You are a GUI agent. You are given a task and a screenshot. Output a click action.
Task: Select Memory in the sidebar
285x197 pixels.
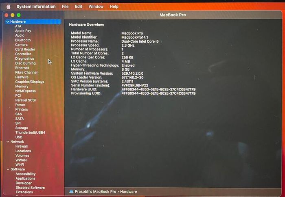coord(22,87)
